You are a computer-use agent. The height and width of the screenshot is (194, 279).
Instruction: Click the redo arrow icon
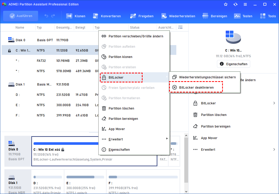(53, 16)
